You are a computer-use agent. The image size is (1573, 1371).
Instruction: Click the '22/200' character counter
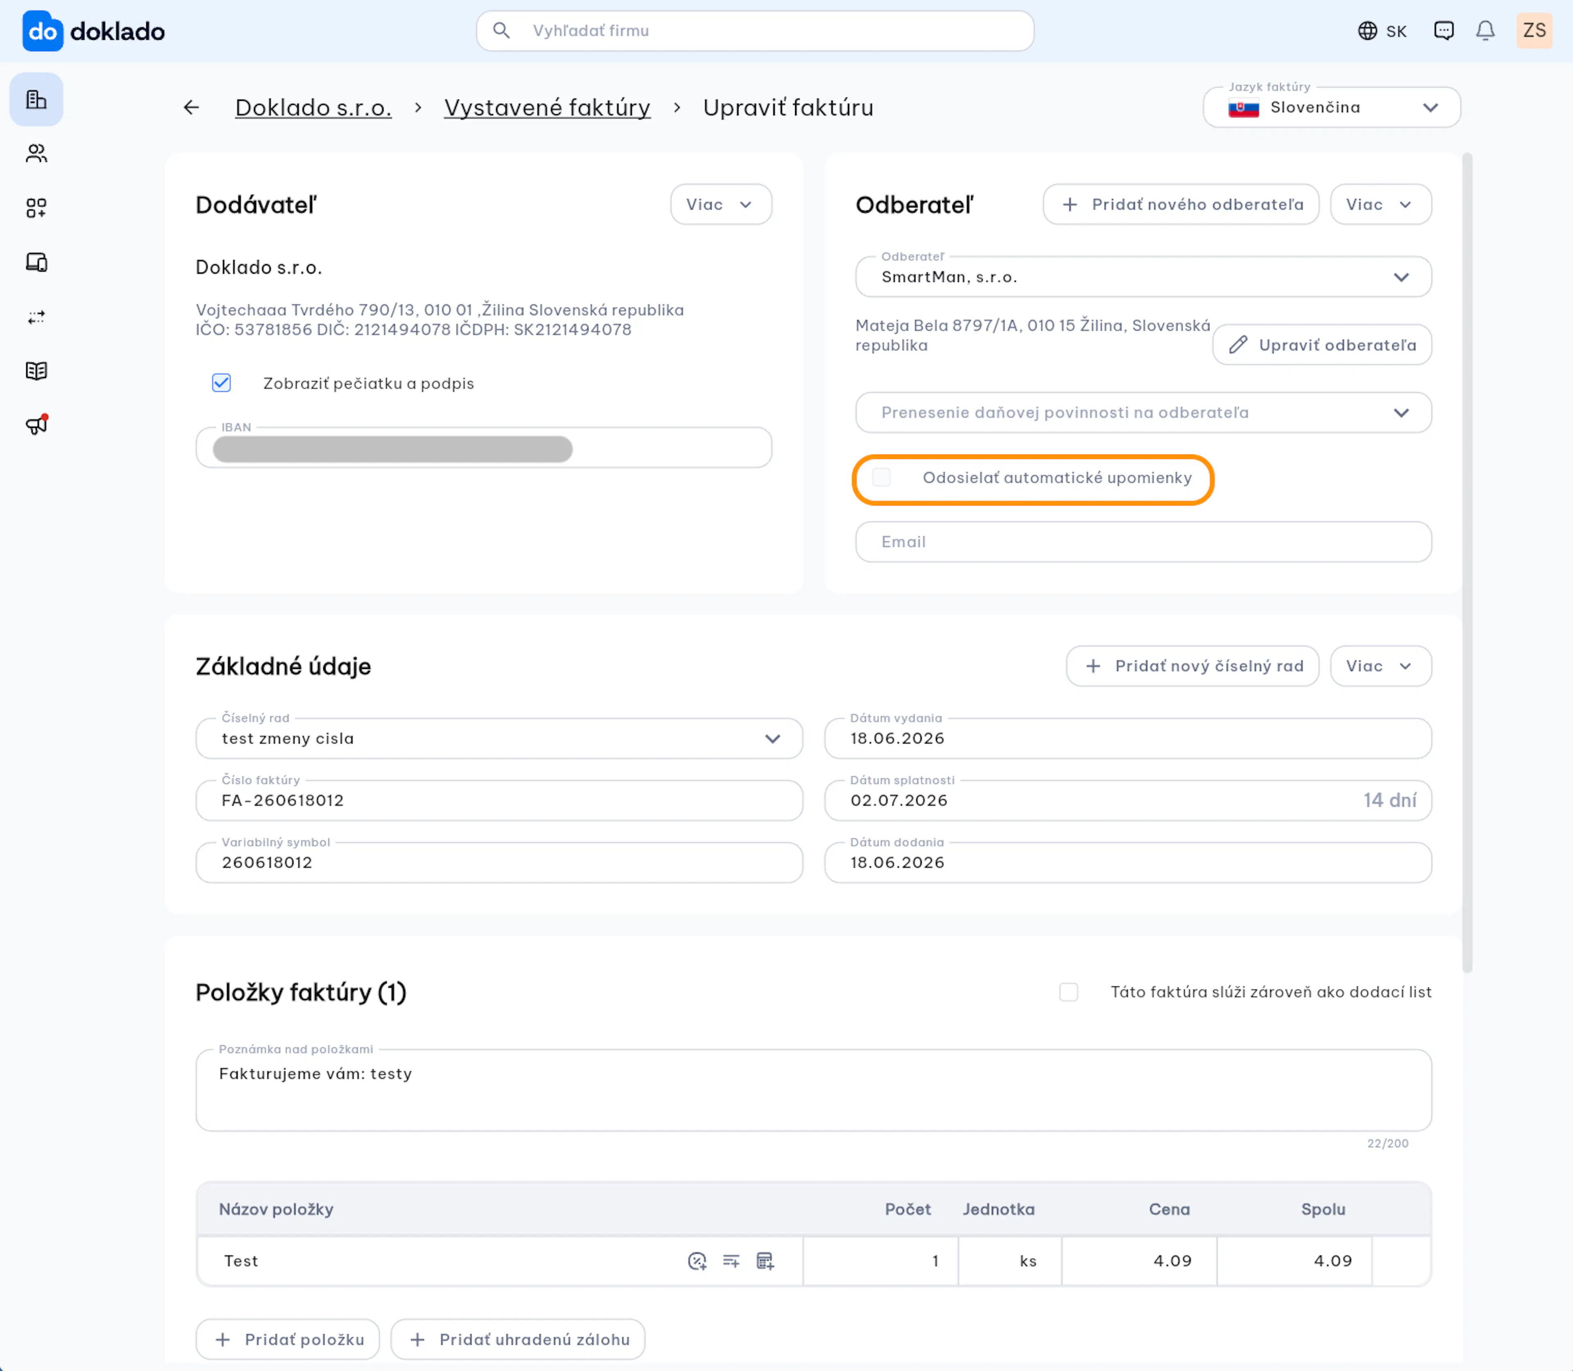click(1388, 1144)
